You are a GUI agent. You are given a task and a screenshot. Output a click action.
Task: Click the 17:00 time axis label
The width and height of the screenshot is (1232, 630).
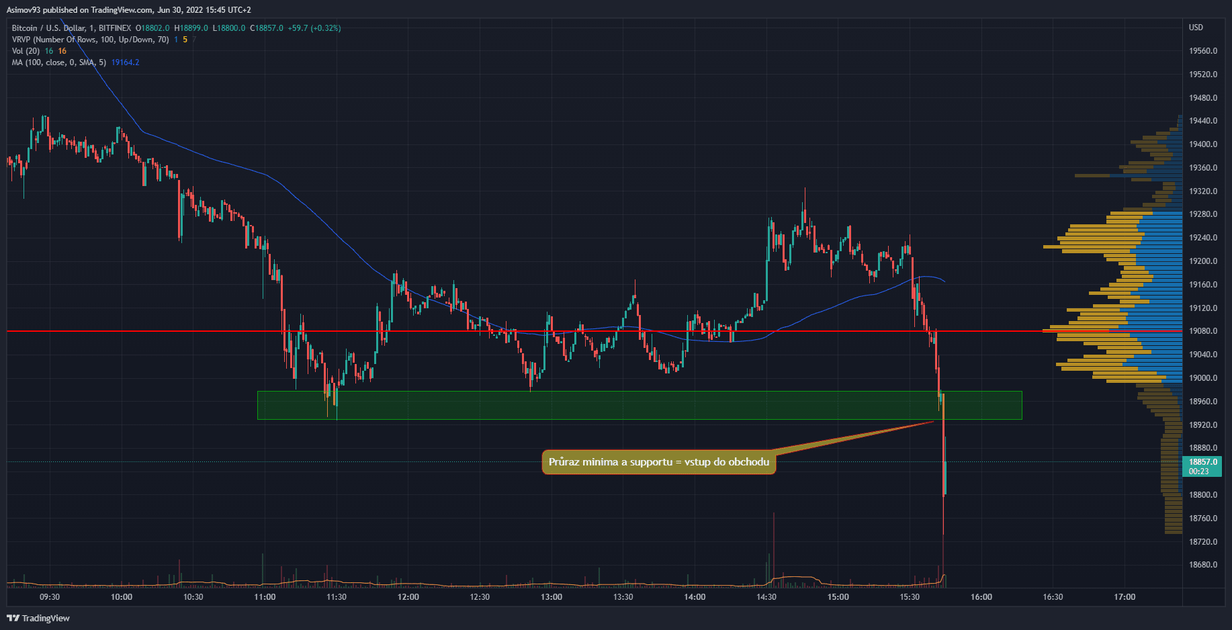click(1125, 597)
